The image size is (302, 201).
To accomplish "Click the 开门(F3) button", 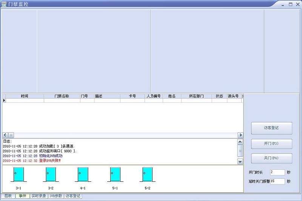I will pyautogui.click(x=271, y=144).
